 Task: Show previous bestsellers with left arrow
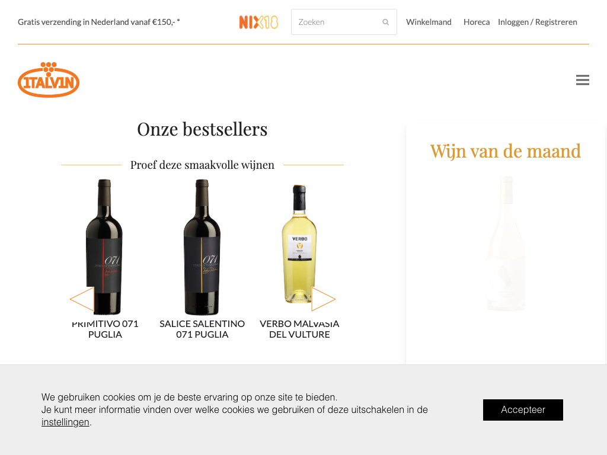click(x=82, y=299)
